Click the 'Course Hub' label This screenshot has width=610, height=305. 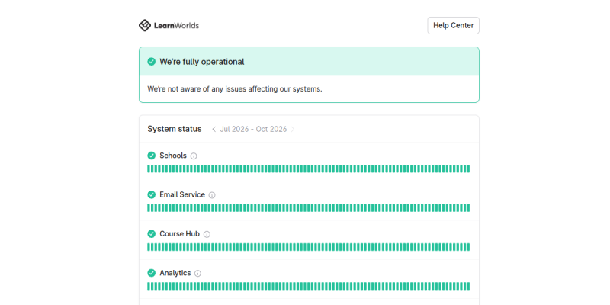pos(179,234)
